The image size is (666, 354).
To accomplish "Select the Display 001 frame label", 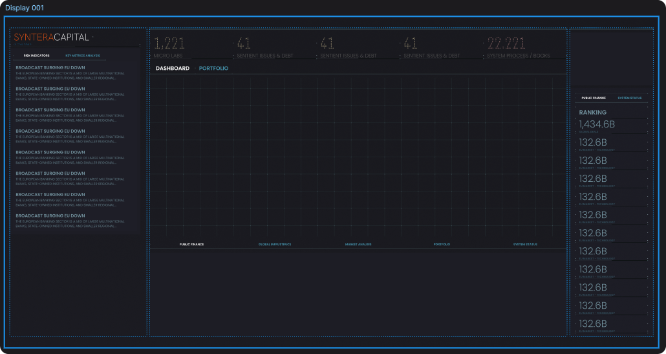I will (x=25, y=7).
